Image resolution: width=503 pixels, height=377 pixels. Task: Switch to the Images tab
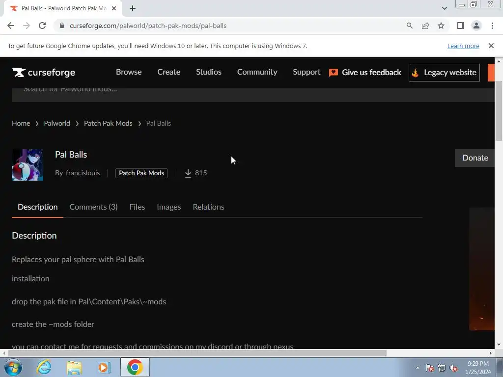[x=169, y=207]
